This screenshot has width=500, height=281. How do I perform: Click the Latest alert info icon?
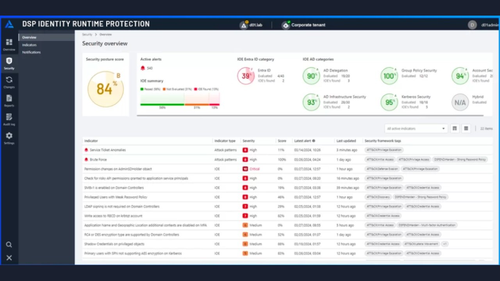pyautogui.click(x=314, y=141)
